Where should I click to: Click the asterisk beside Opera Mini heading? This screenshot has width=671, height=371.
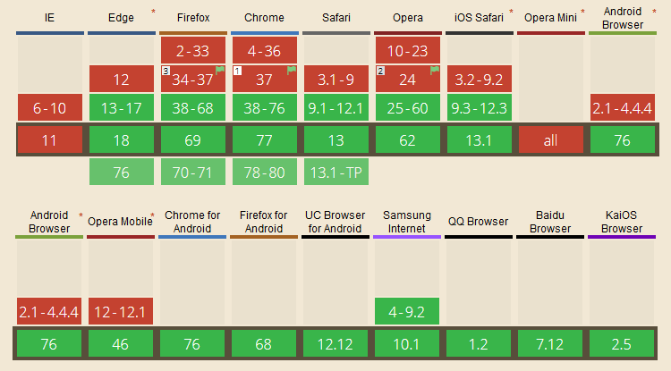click(x=582, y=12)
